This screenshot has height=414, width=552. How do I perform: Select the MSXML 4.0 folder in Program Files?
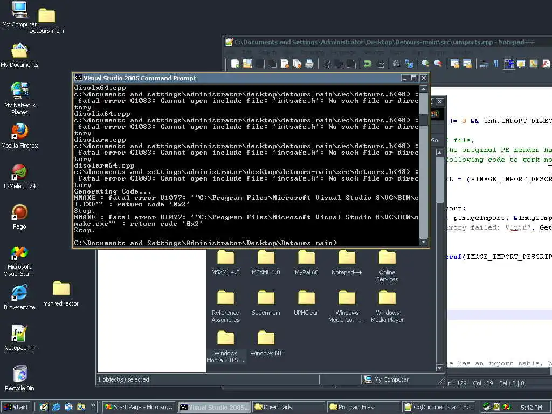[x=225, y=263]
